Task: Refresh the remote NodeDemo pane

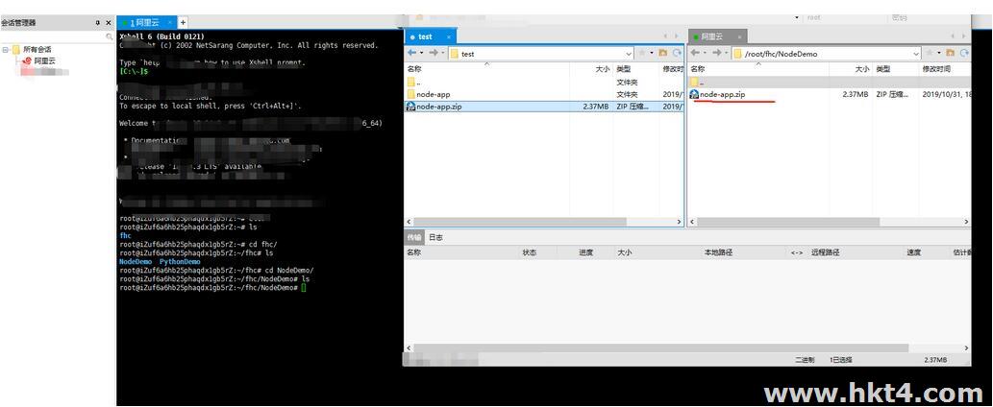Action: [962, 53]
